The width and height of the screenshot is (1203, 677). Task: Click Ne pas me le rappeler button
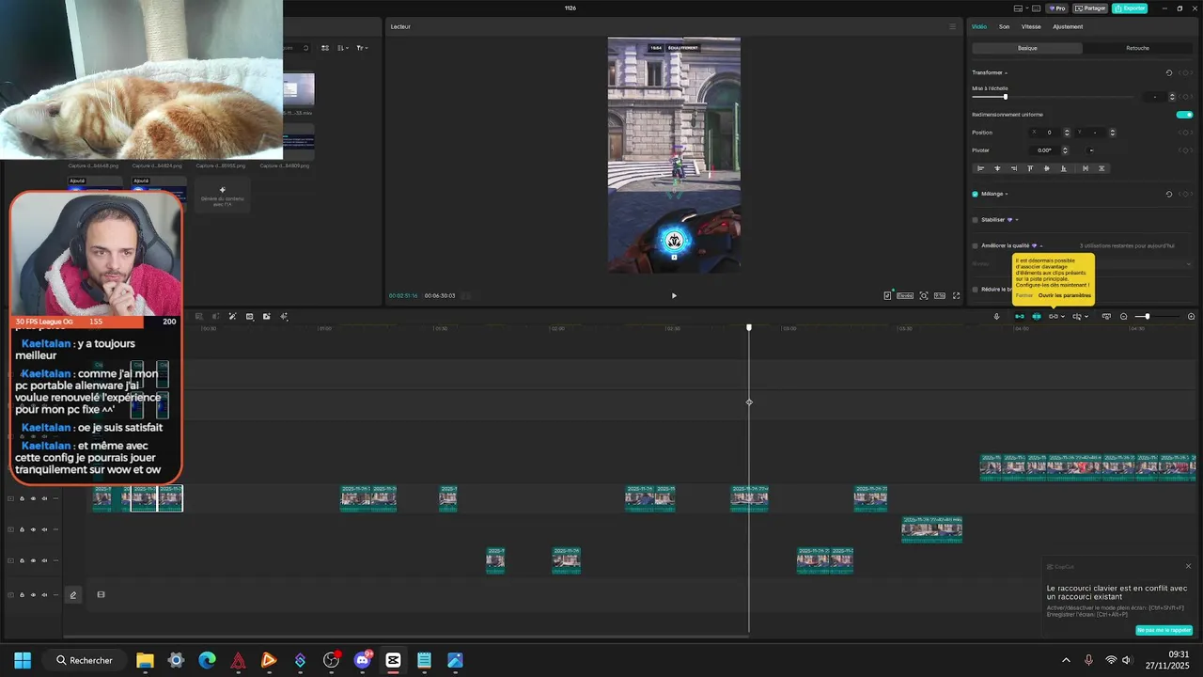[1164, 630]
